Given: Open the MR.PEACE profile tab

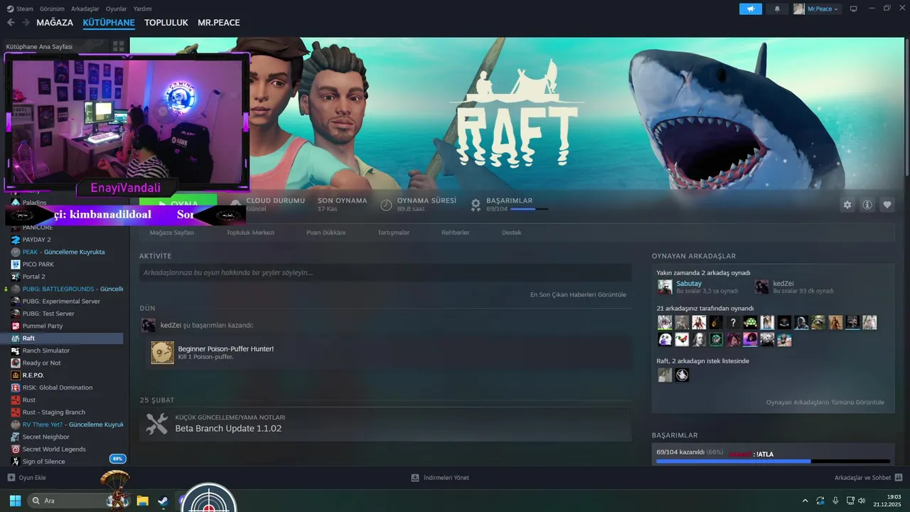Looking at the screenshot, I should (x=219, y=23).
